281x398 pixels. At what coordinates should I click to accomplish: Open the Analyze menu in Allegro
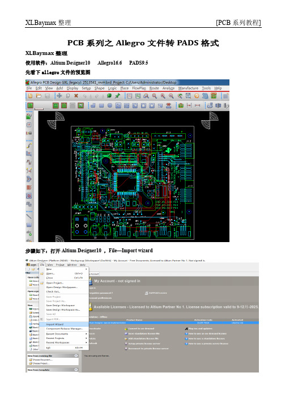click(x=168, y=88)
